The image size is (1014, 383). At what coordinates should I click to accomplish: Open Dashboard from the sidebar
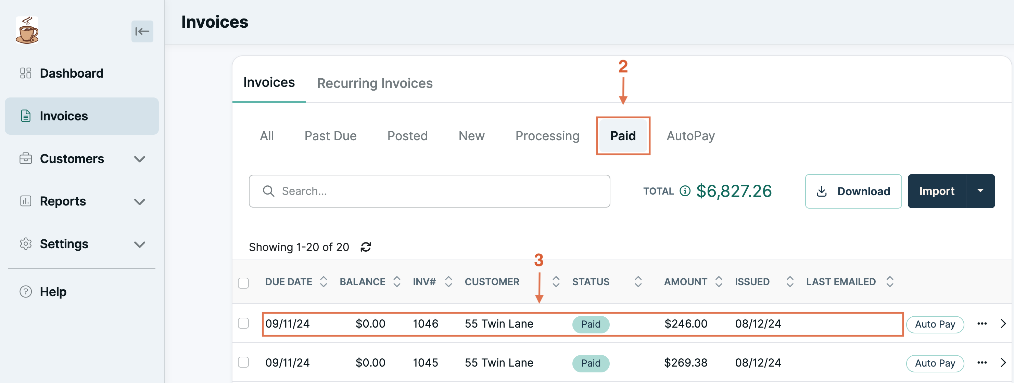(x=71, y=74)
